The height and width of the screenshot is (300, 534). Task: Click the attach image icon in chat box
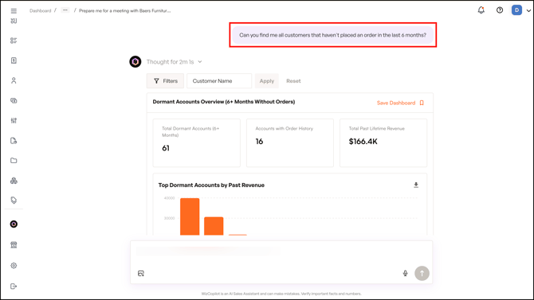[141, 274]
